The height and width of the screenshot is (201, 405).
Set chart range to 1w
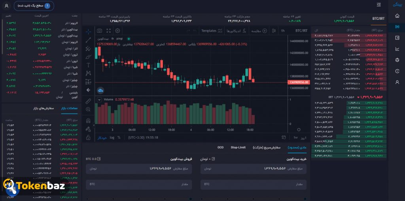pos(295,137)
